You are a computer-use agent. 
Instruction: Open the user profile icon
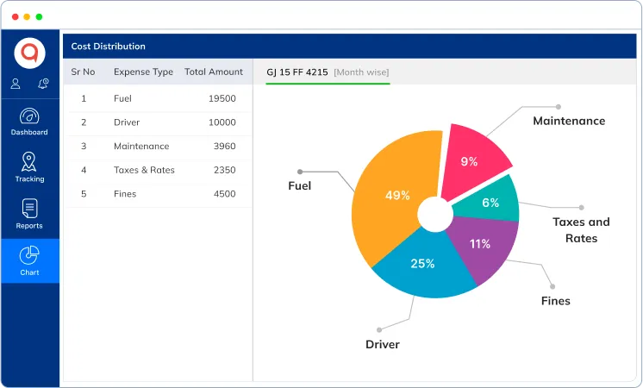click(16, 84)
